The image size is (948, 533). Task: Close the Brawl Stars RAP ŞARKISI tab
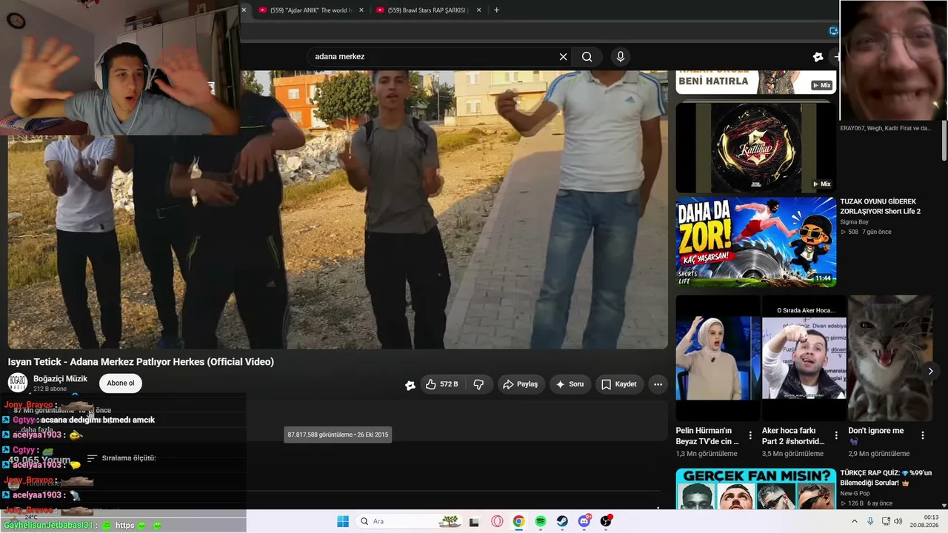tap(479, 10)
